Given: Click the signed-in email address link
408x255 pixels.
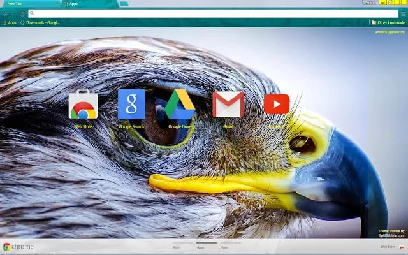Looking at the screenshot, I should click(390, 32).
